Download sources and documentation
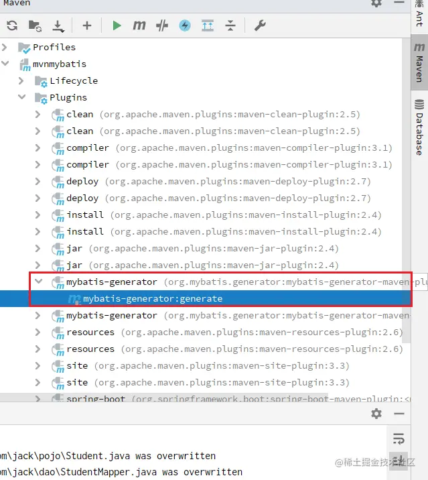This screenshot has width=428, height=480. 58,26
